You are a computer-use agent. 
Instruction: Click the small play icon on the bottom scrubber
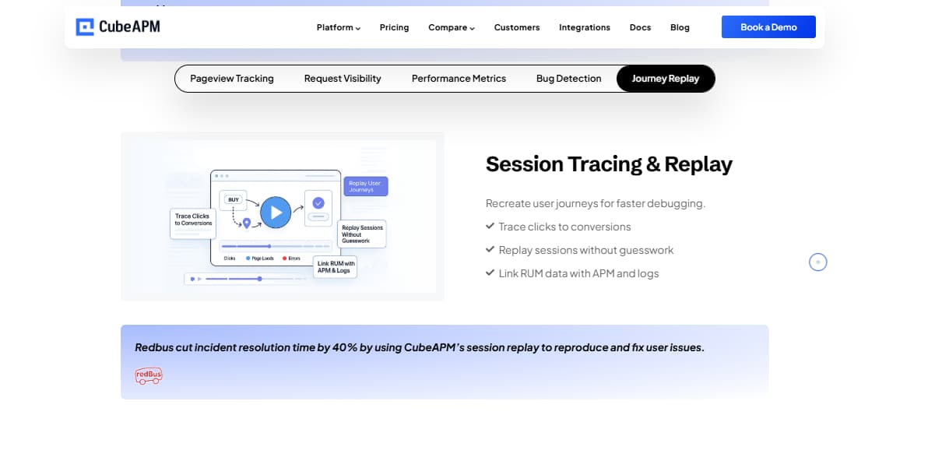coord(199,279)
